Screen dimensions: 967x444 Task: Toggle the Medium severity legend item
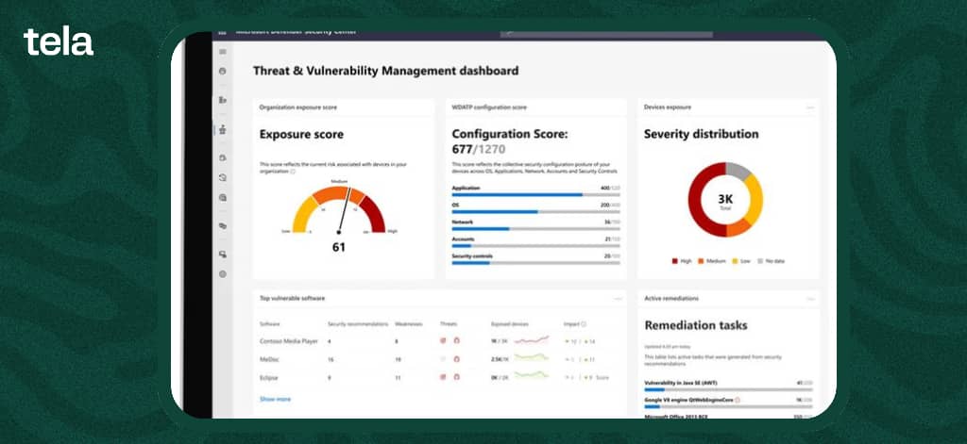click(x=713, y=261)
